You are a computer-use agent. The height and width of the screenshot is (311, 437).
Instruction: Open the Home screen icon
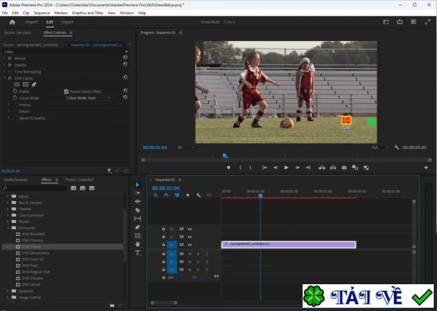12,22
